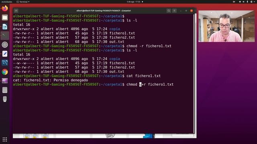The image size is (257, 144).
Task: Click the microphone indicator in top bar
Action: pyautogui.click(x=247, y=2)
